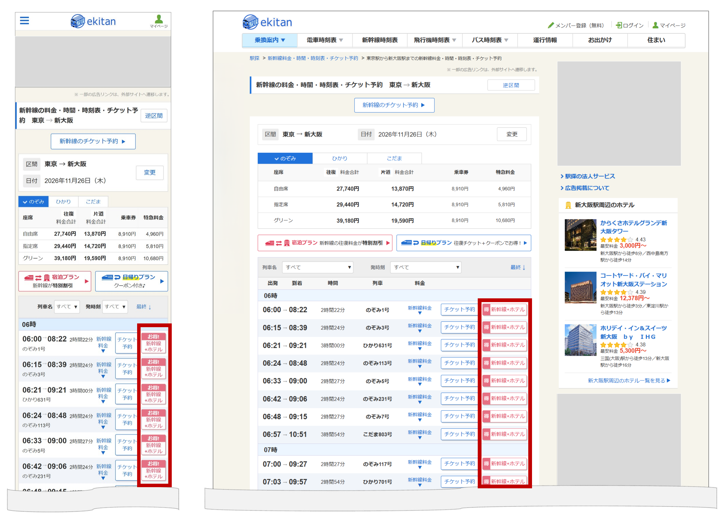Click チケット予約 for desktop 06:15 row
This screenshot has width=726, height=518.
[x=459, y=327]
